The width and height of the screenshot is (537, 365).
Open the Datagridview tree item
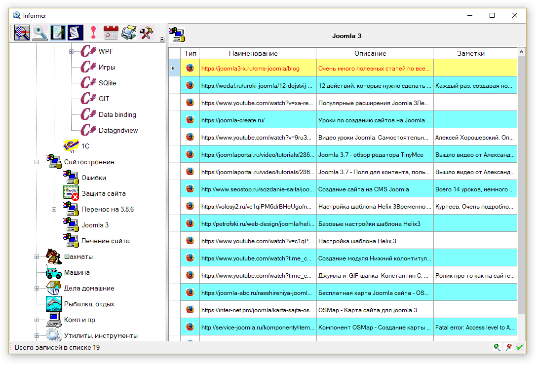pos(118,130)
